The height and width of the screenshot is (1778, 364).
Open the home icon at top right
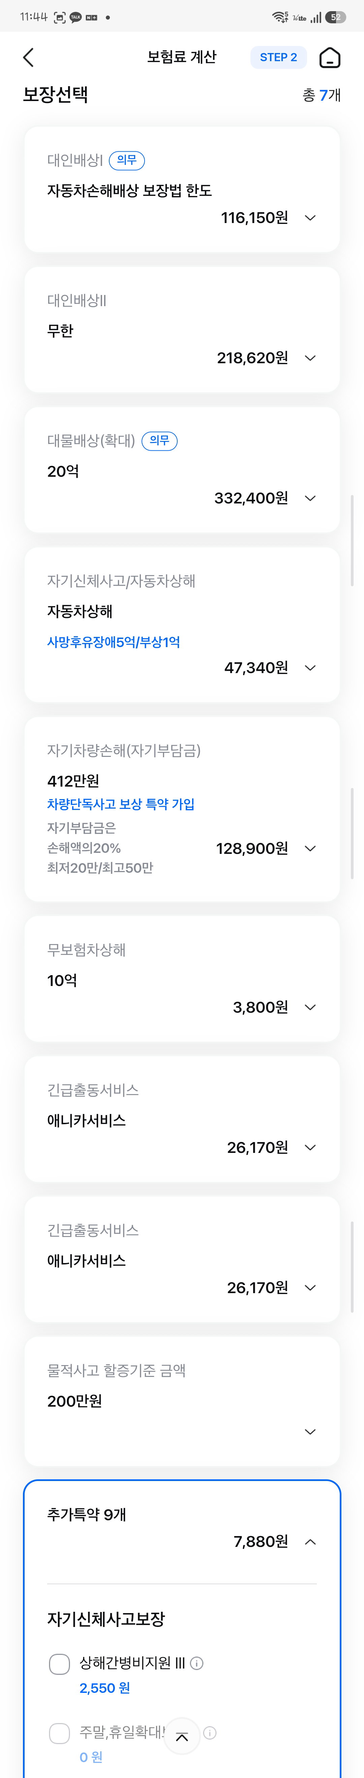tap(330, 57)
